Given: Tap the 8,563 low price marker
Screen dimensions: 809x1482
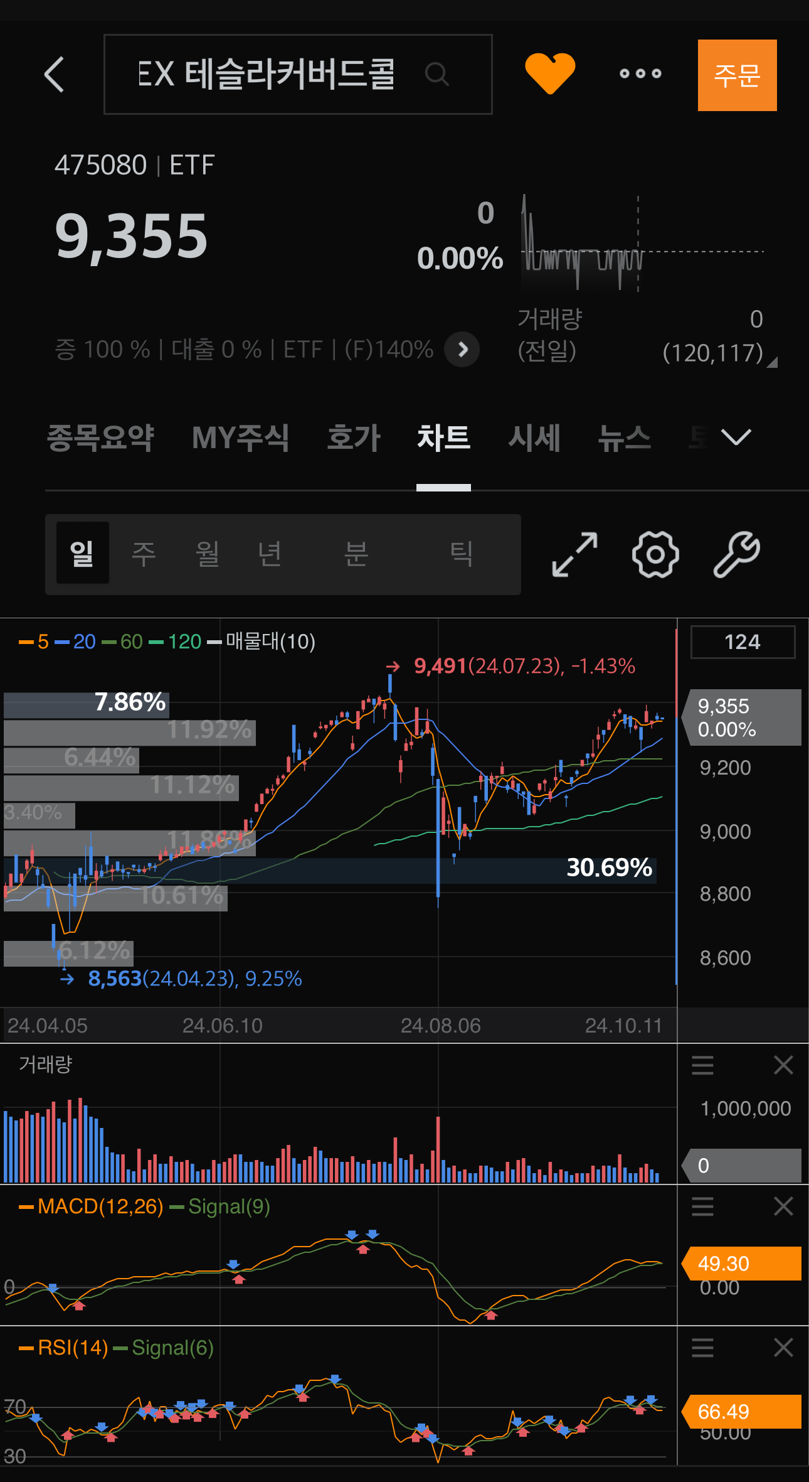Looking at the screenshot, I should tap(181, 979).
